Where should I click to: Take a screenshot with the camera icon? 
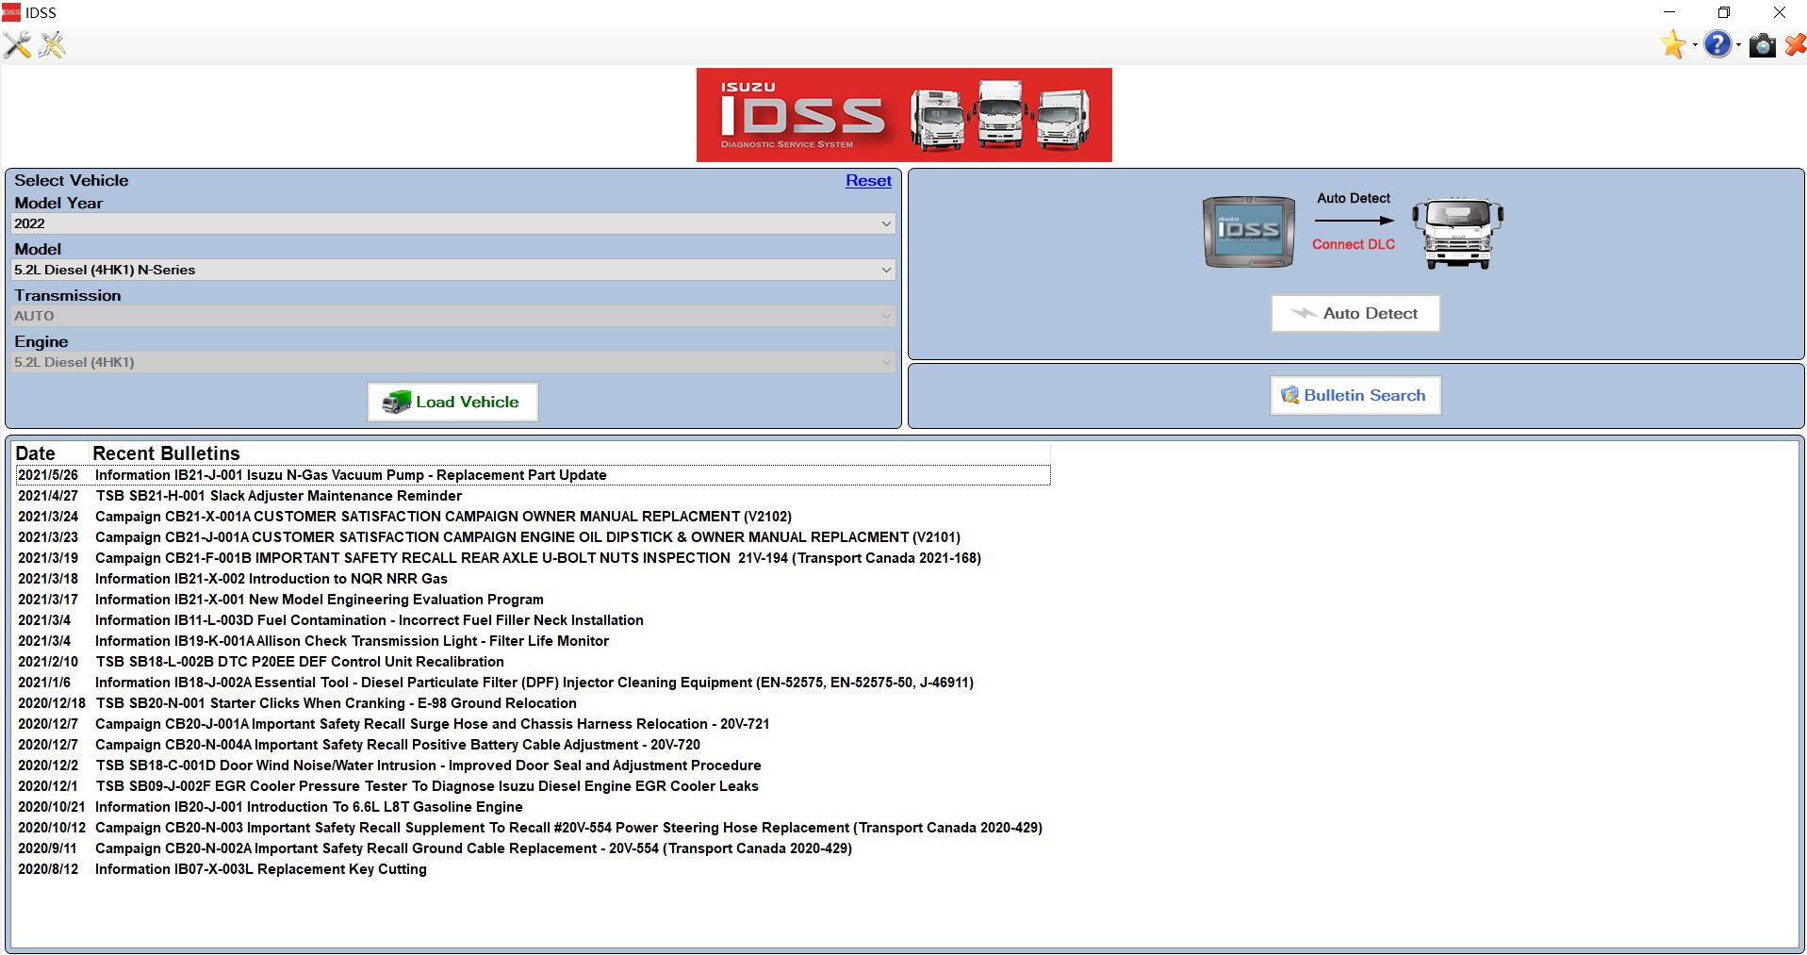pos(1761,44)
